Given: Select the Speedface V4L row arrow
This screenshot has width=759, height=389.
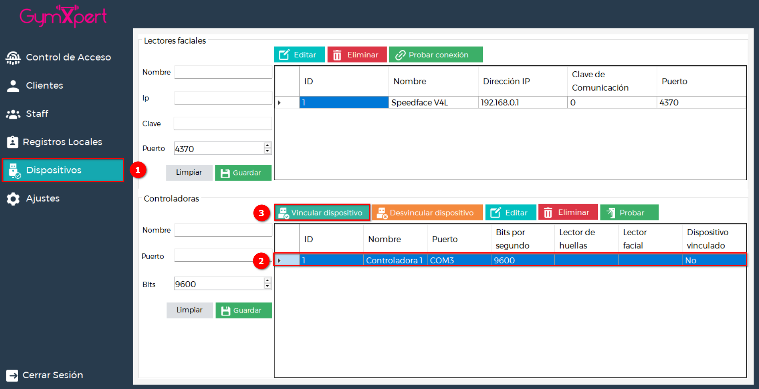Looking at the screenshot, I should click(279, 103).
